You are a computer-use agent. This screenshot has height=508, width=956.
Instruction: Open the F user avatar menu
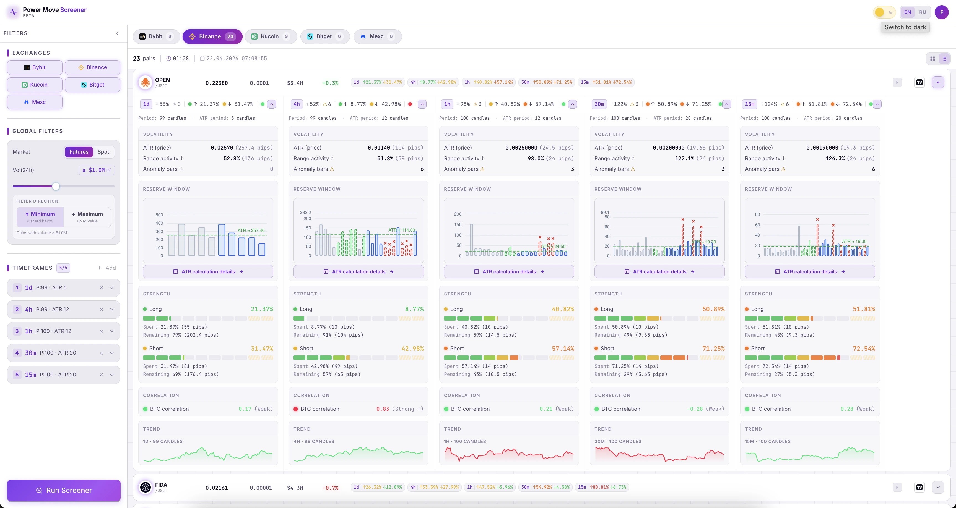[942, 12]
